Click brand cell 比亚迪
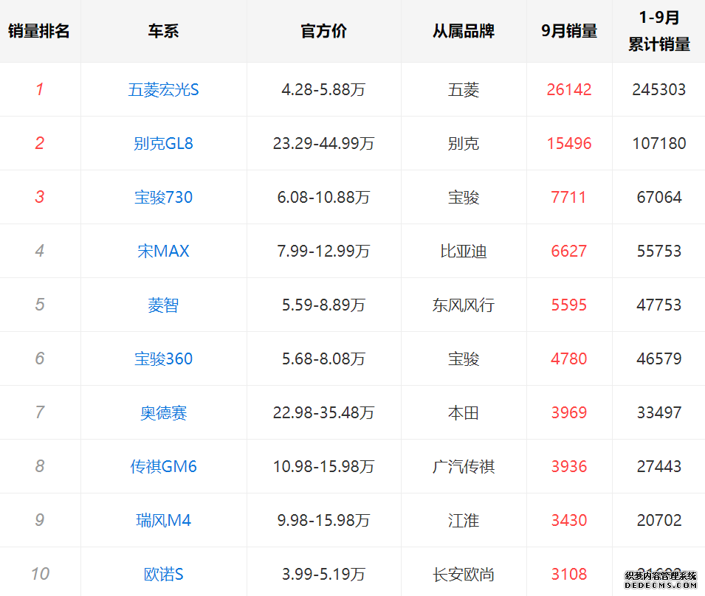 coord(464,251)
